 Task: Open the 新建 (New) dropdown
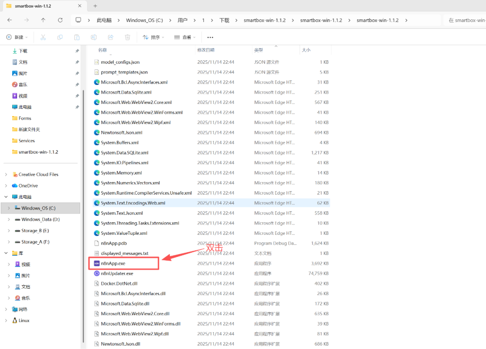point(17,37)
